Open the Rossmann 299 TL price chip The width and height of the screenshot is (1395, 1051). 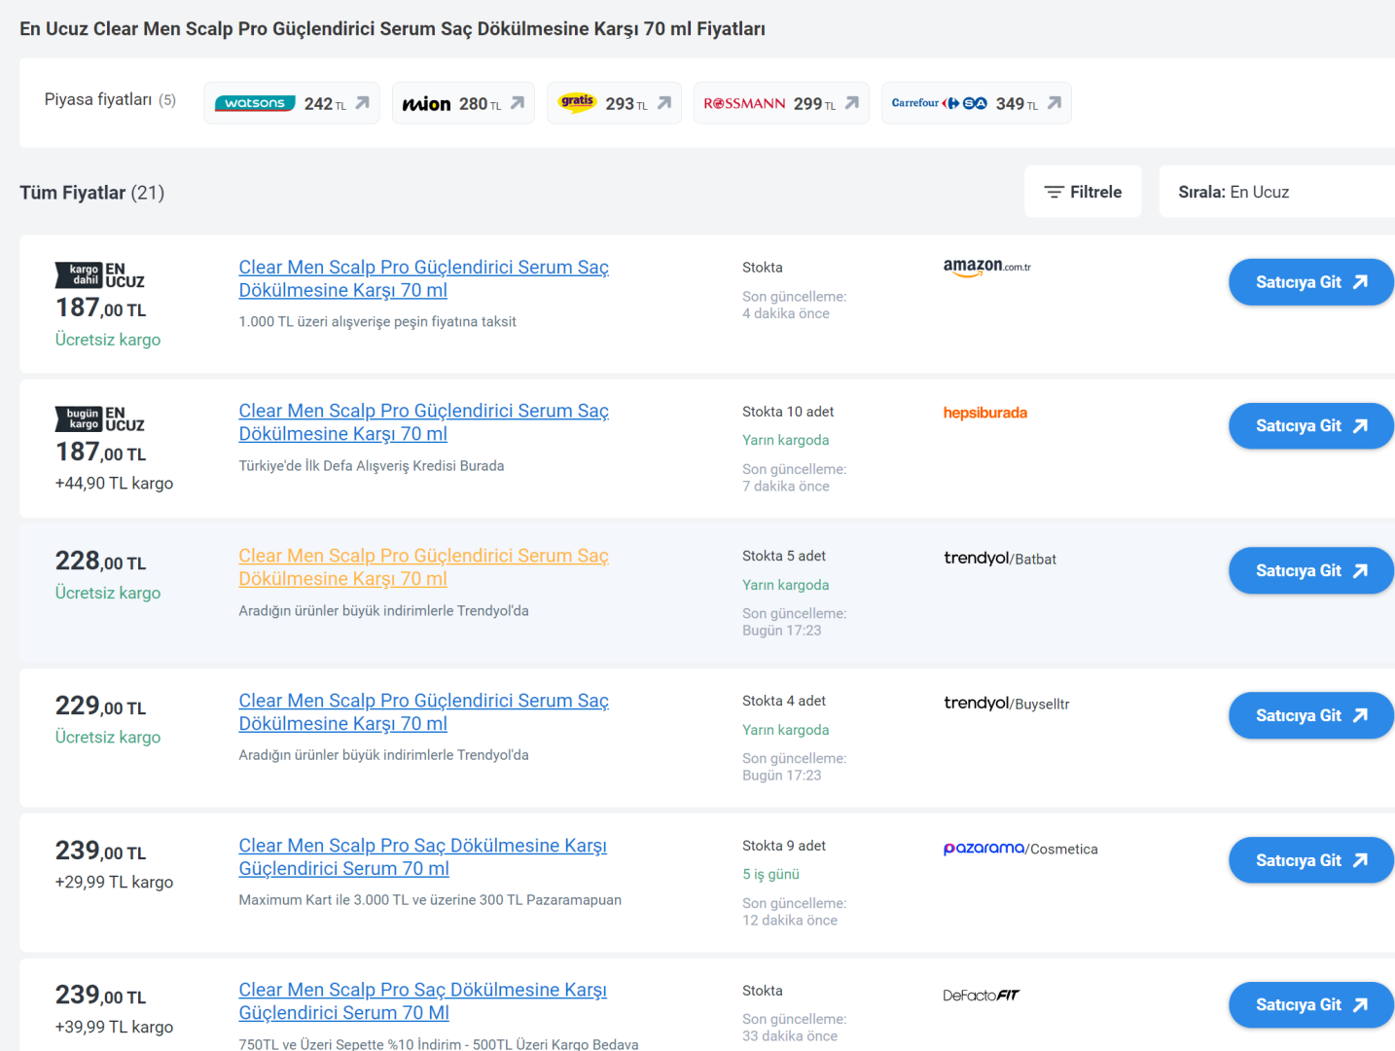click(780, 103)
